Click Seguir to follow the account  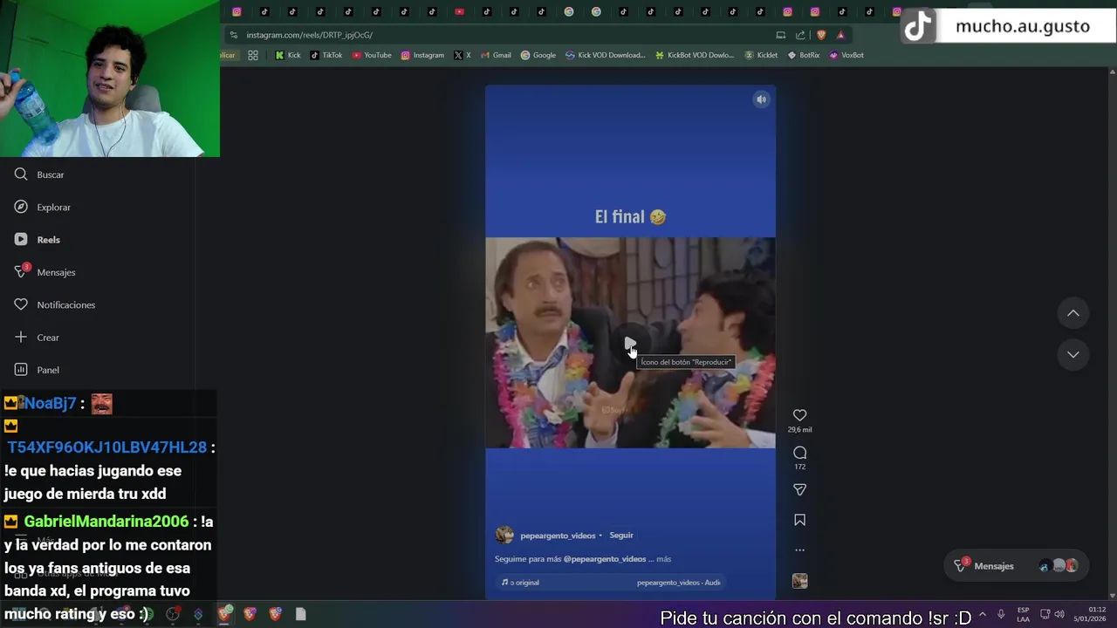tap(621, 536)
